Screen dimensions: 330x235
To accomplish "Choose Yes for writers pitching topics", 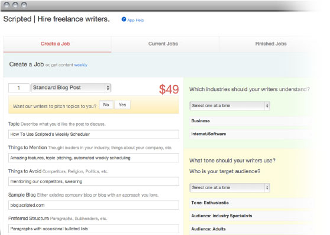I will pyautogui.click(x=122, y=105).
